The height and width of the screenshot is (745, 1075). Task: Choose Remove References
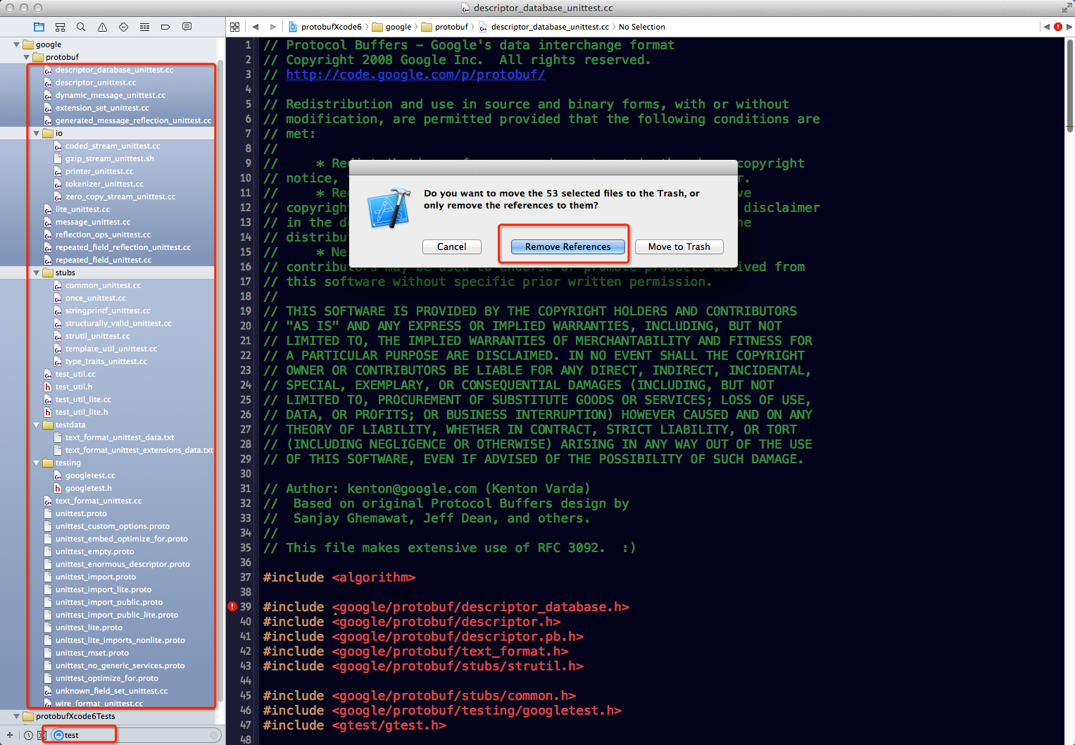pos(568,246)
